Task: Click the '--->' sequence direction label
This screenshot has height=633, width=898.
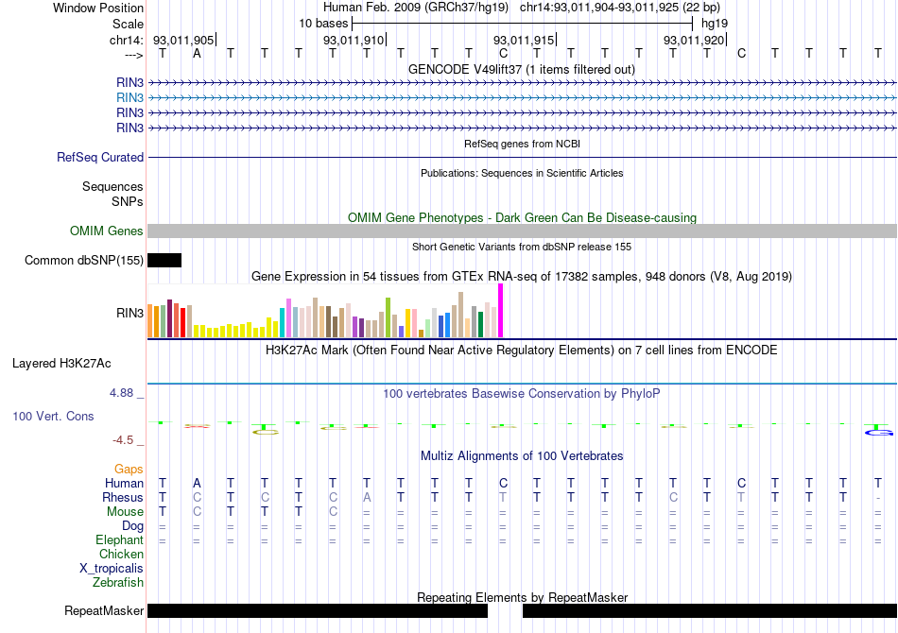Action: pos(133,55)
